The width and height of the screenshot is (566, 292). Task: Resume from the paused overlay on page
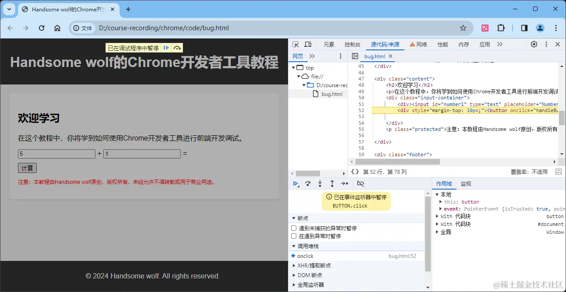point(166,48)
